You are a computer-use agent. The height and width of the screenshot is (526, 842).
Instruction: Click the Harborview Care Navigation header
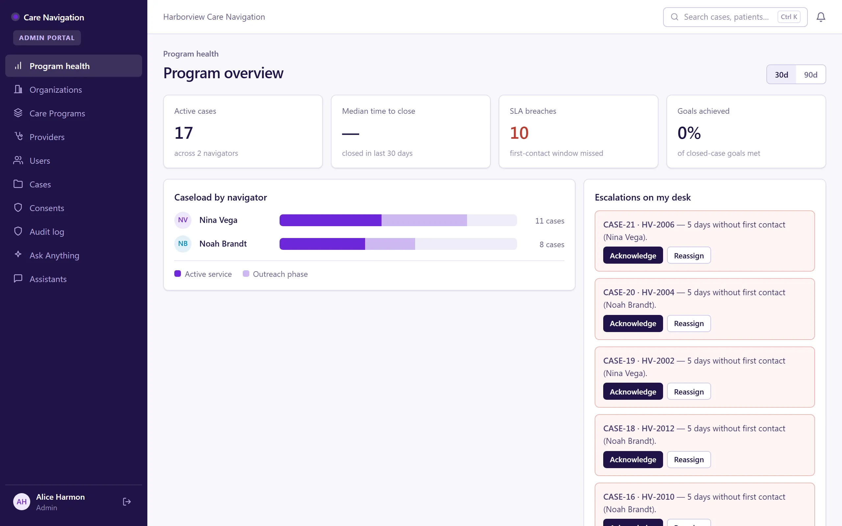pyautogui.click(x=214, y=17)
